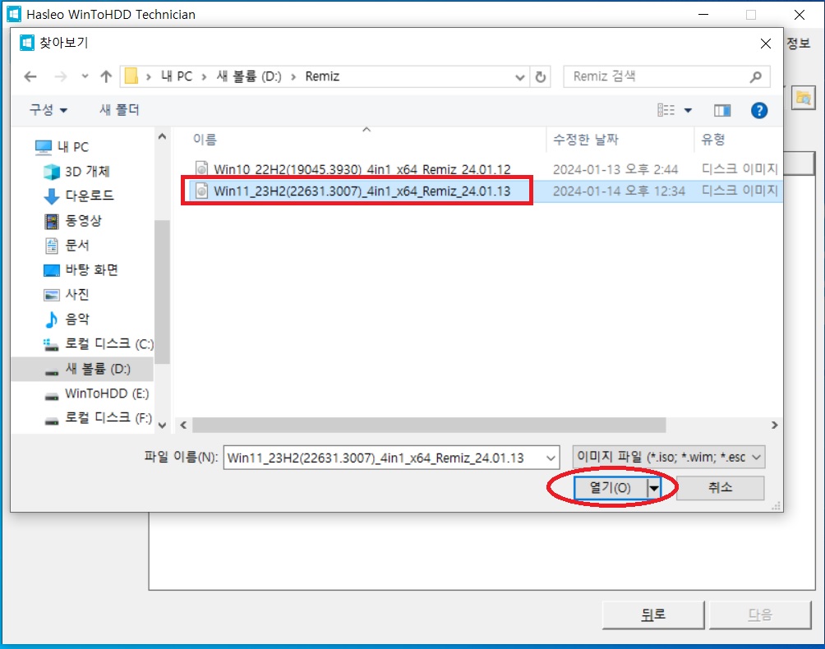
Task: Sort files by '유형' column header
Action: point(713,140)
